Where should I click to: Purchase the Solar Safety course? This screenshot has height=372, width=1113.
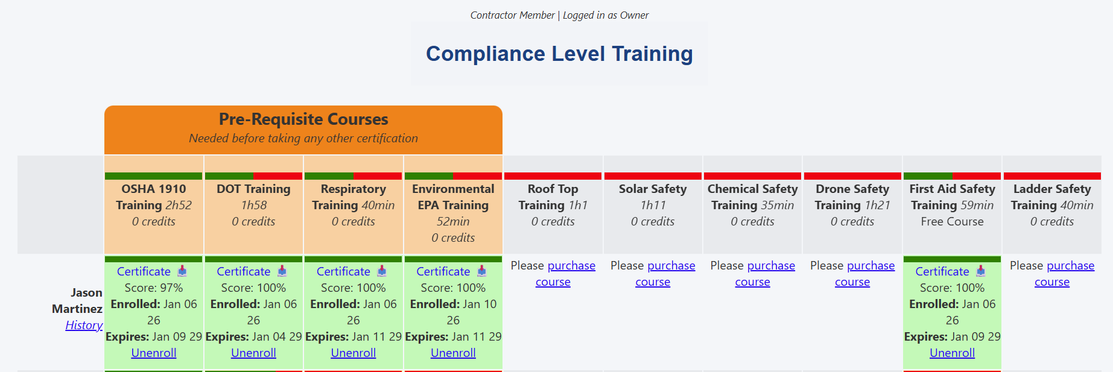[671, 266]
